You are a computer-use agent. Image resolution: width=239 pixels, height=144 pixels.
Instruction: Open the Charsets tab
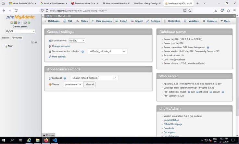pyautogui.click(x=209, y=21)
